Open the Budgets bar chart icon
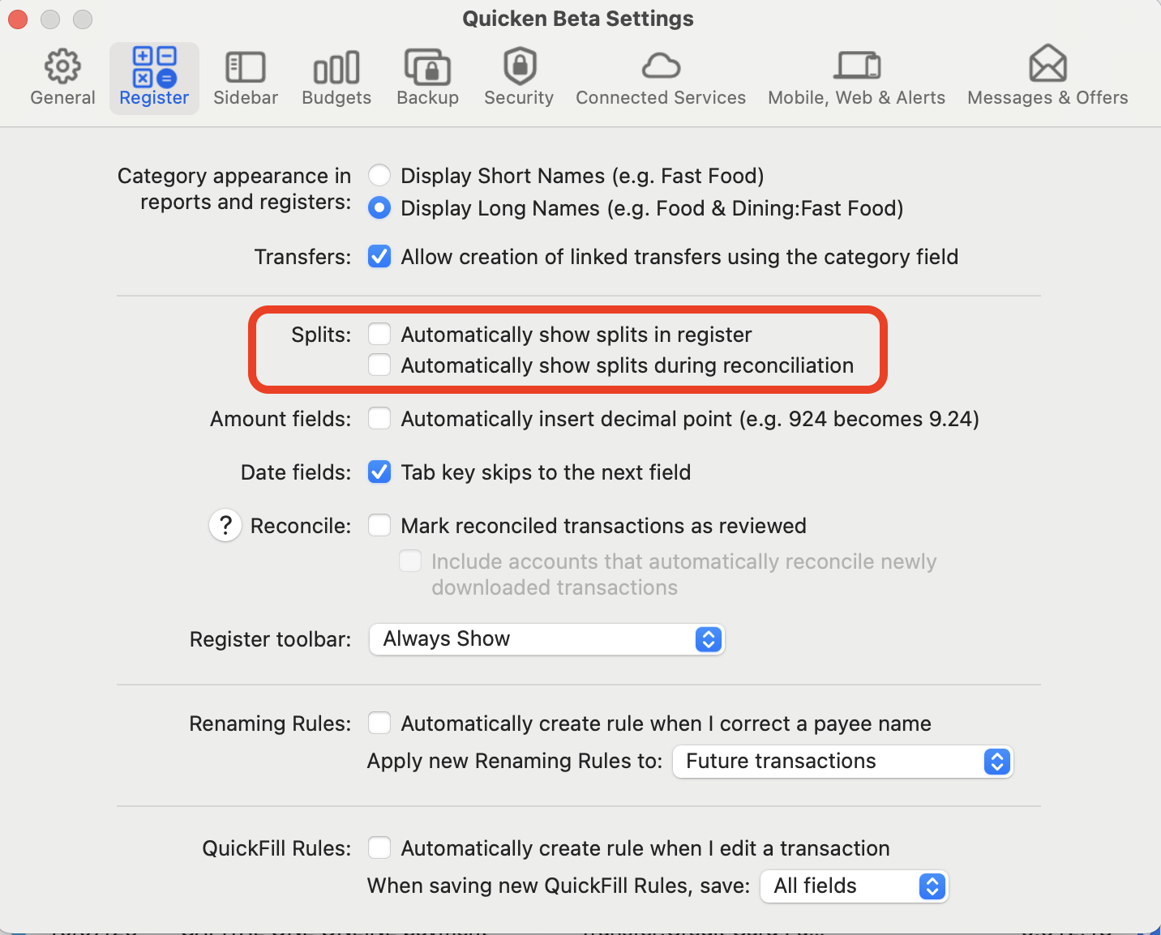The width and height of the screenshot is (1161, 935). 336,67
